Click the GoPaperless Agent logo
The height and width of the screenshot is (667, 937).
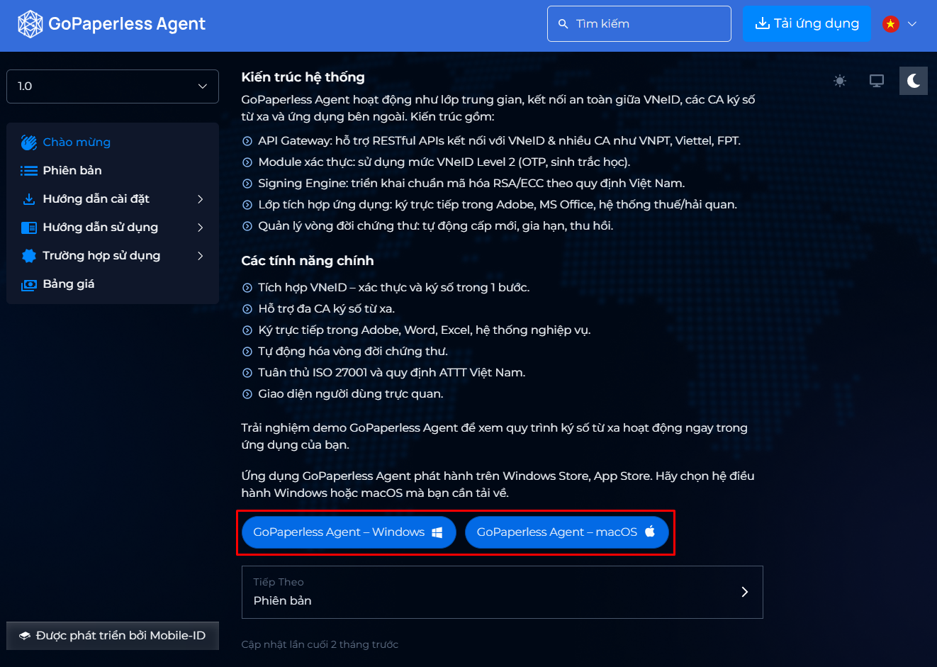111,24
